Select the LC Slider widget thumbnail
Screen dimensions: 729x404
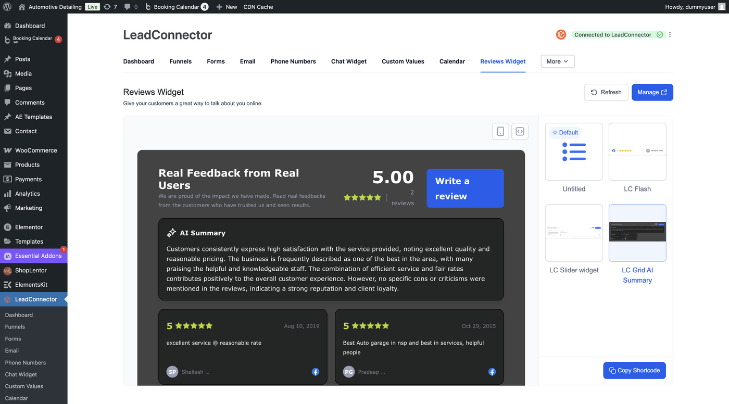(x=574, y=233)
